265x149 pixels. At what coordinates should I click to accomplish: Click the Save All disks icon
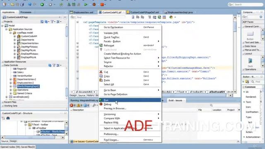tap(22, 5)
